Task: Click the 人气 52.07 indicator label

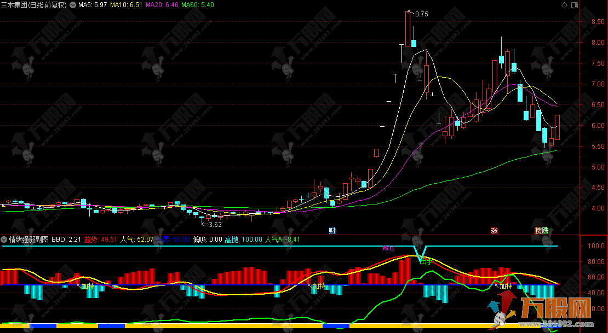Action: (x=137, y=239)
